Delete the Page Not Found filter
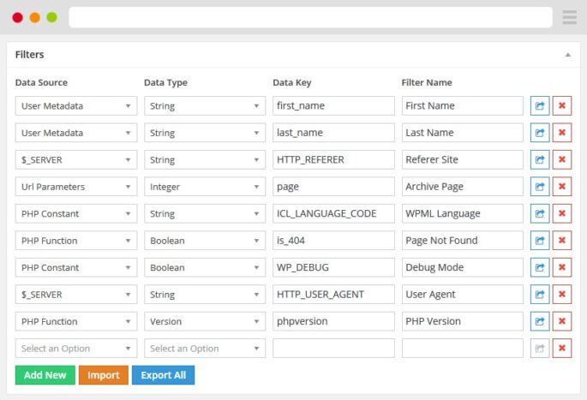Image resolution: width=587 pixels, height=400 pixels. click(x=562, y=241)
